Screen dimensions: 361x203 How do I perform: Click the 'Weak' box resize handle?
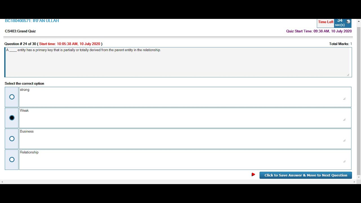pos(344,120)
